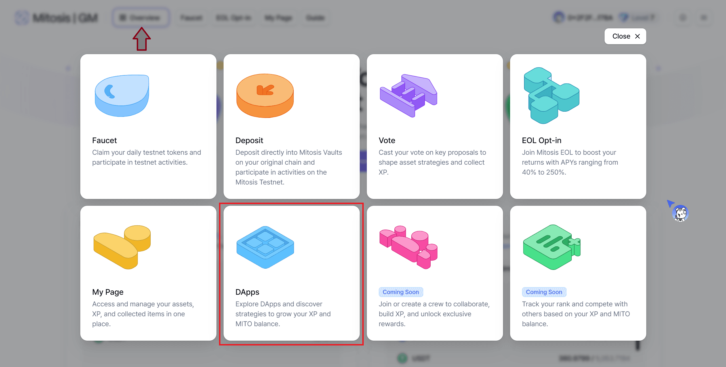
Task: Open the EOL Opt-in card title
Action: click(x=542, y=140)
